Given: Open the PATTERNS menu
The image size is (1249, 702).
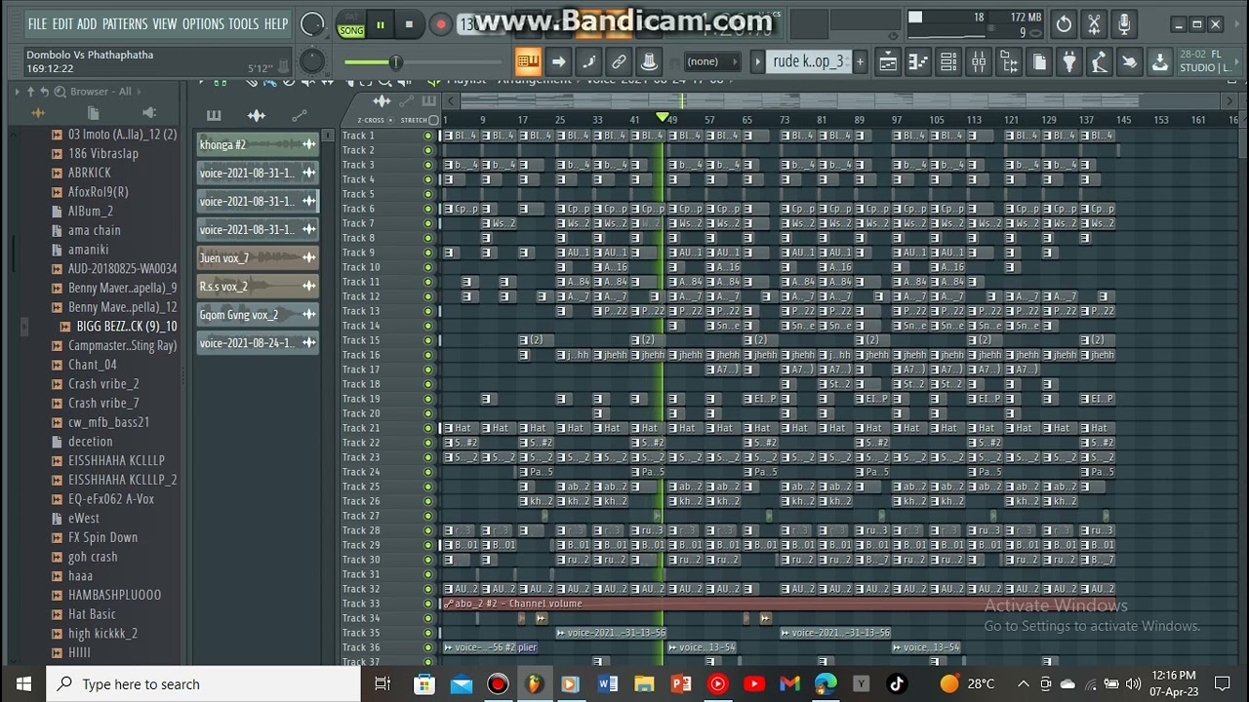Looking at the screenshot, I should tap(125, 23).
